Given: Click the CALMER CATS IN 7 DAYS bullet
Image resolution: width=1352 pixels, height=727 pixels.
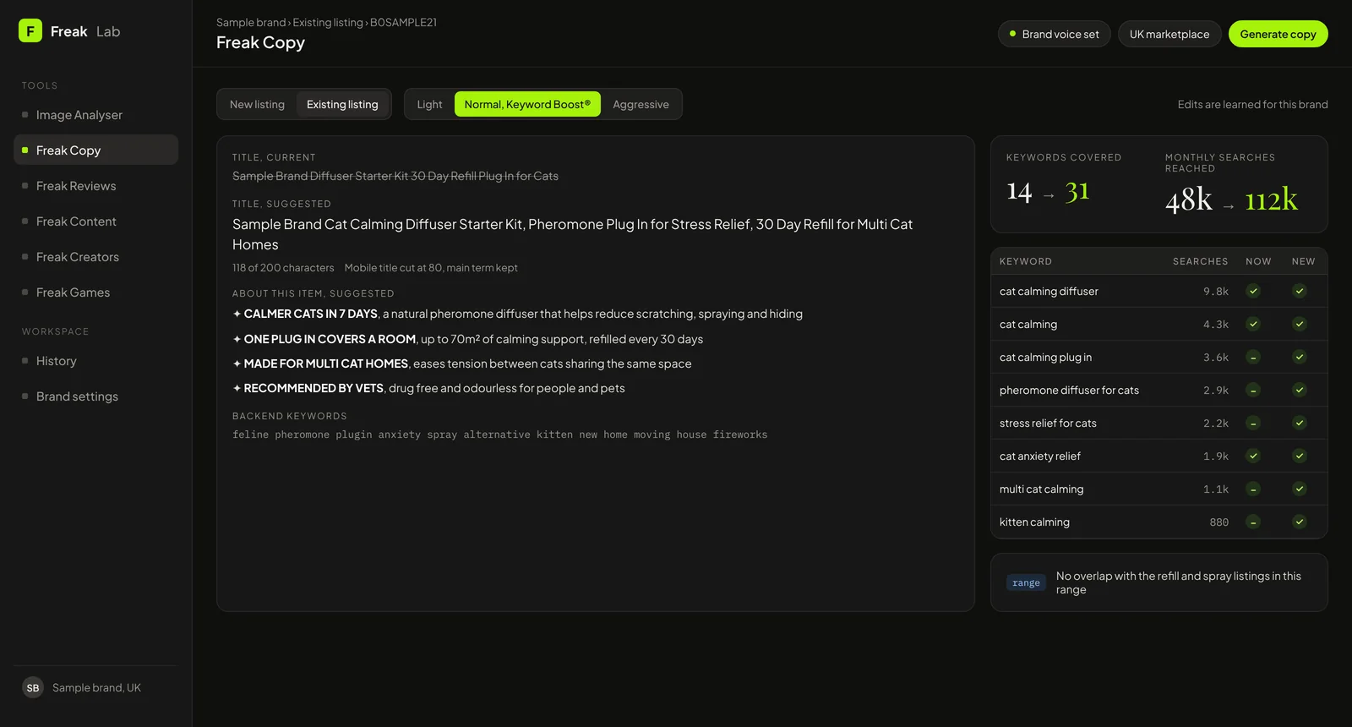Looking at the screenshot, I should [517, 314].
